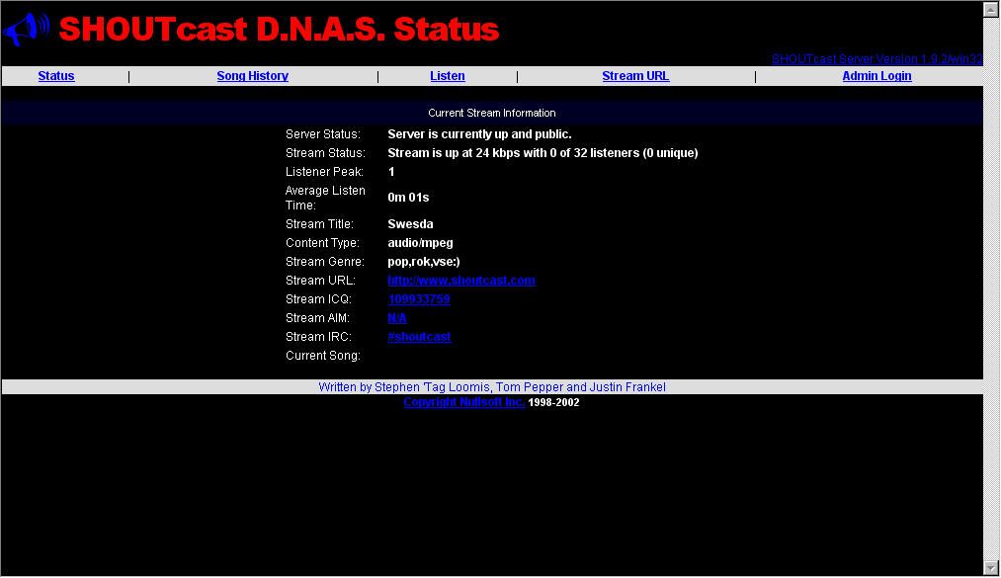Open the #shoutcast IRC channel link
1001x578 pixels.
tap(419, 337)
